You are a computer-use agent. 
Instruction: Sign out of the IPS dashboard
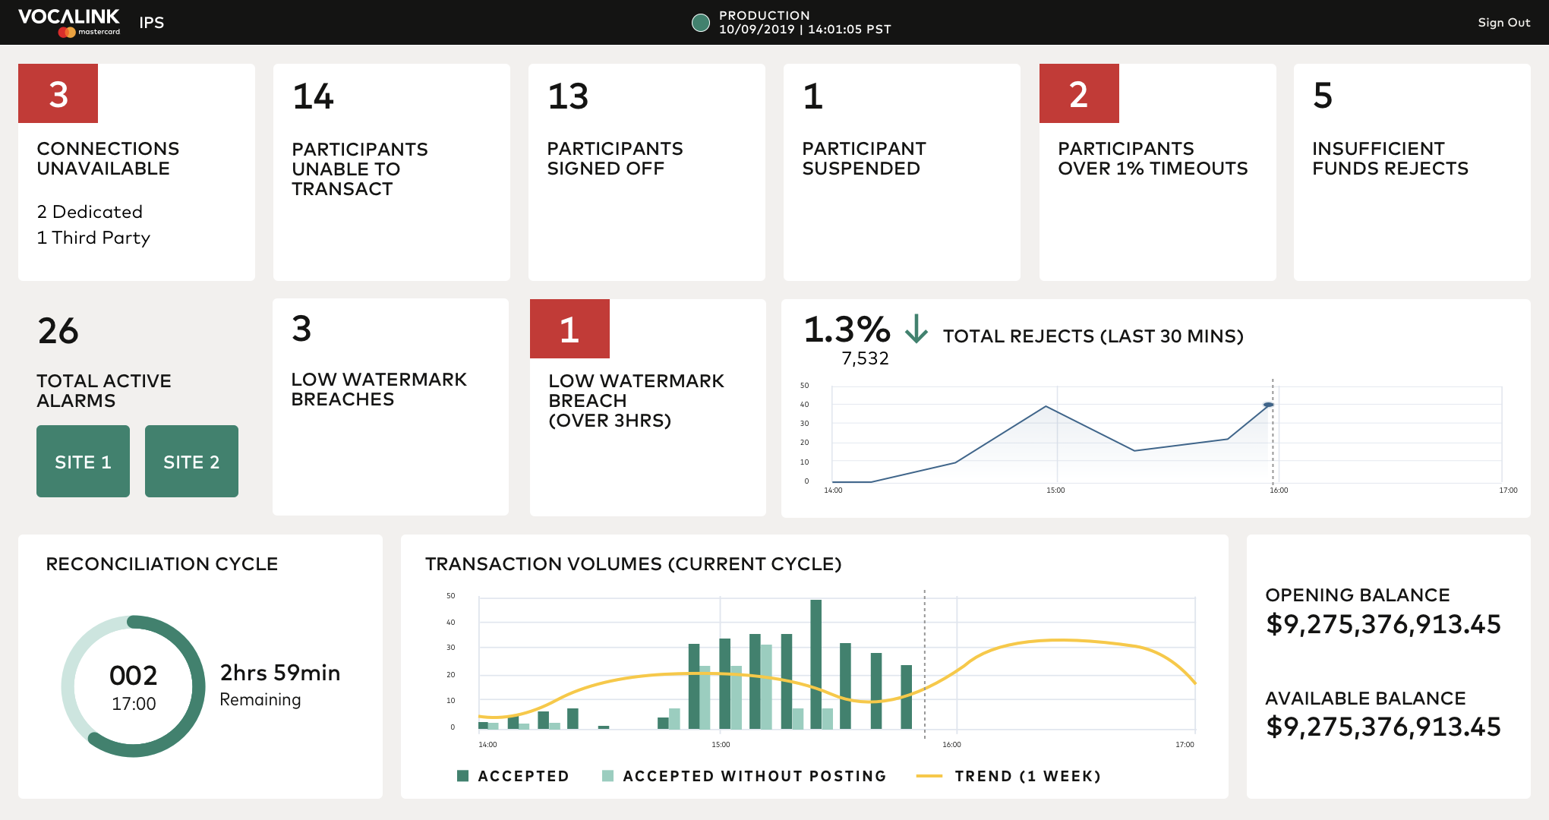pyautogui.click(x=1503, y=23)
